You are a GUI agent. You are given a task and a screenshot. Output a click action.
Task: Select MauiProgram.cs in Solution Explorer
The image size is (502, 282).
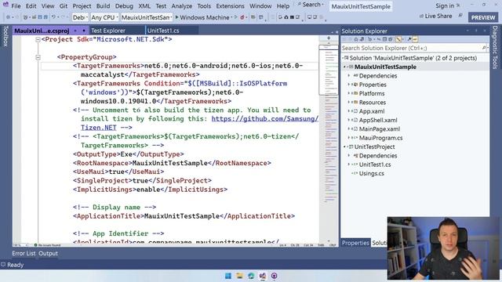[380, 138]
